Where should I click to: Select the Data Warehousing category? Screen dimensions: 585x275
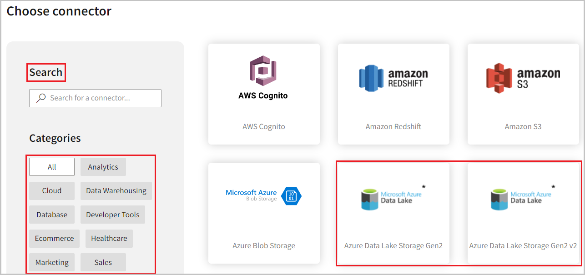(116, 190)
